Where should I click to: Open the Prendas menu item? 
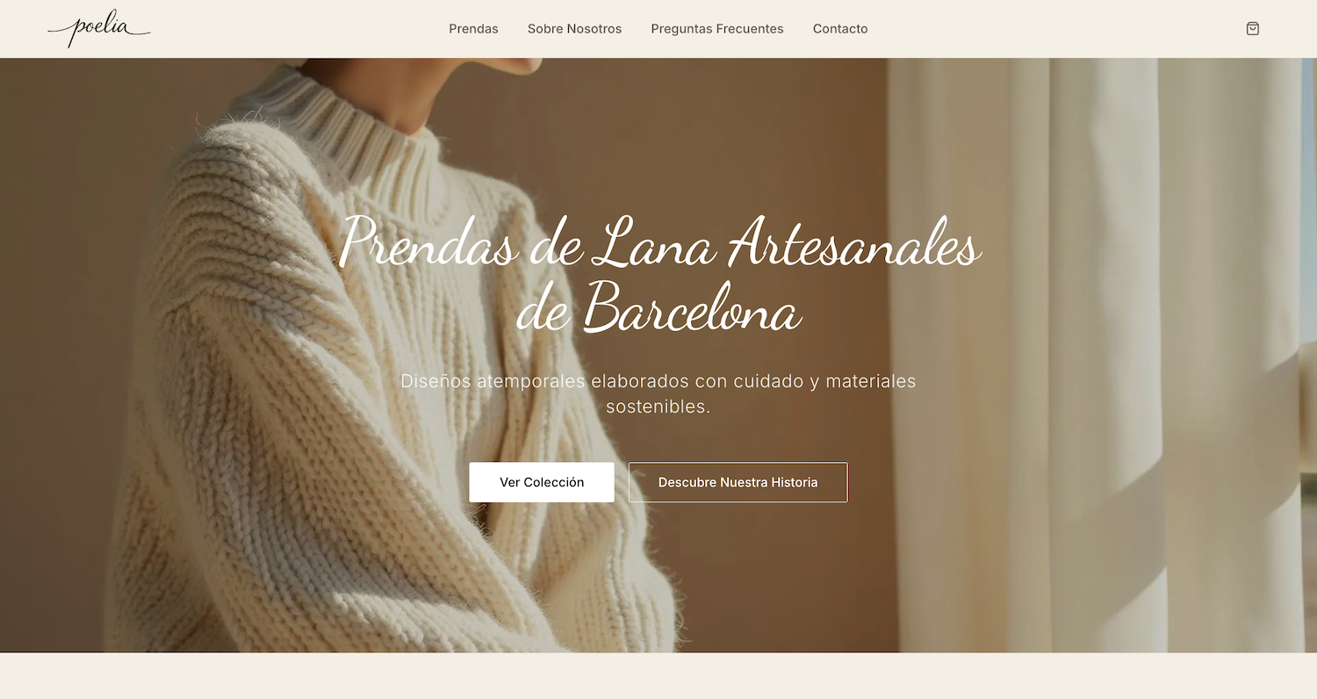[473, 29]
